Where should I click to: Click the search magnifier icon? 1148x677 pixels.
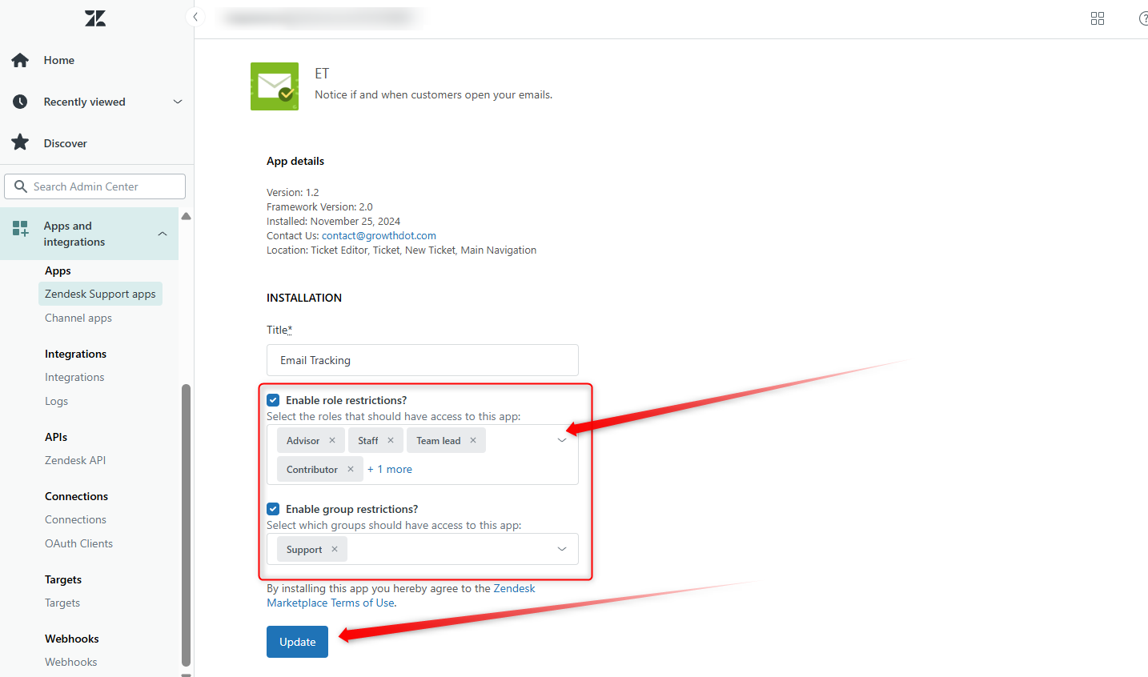point(21,186)
